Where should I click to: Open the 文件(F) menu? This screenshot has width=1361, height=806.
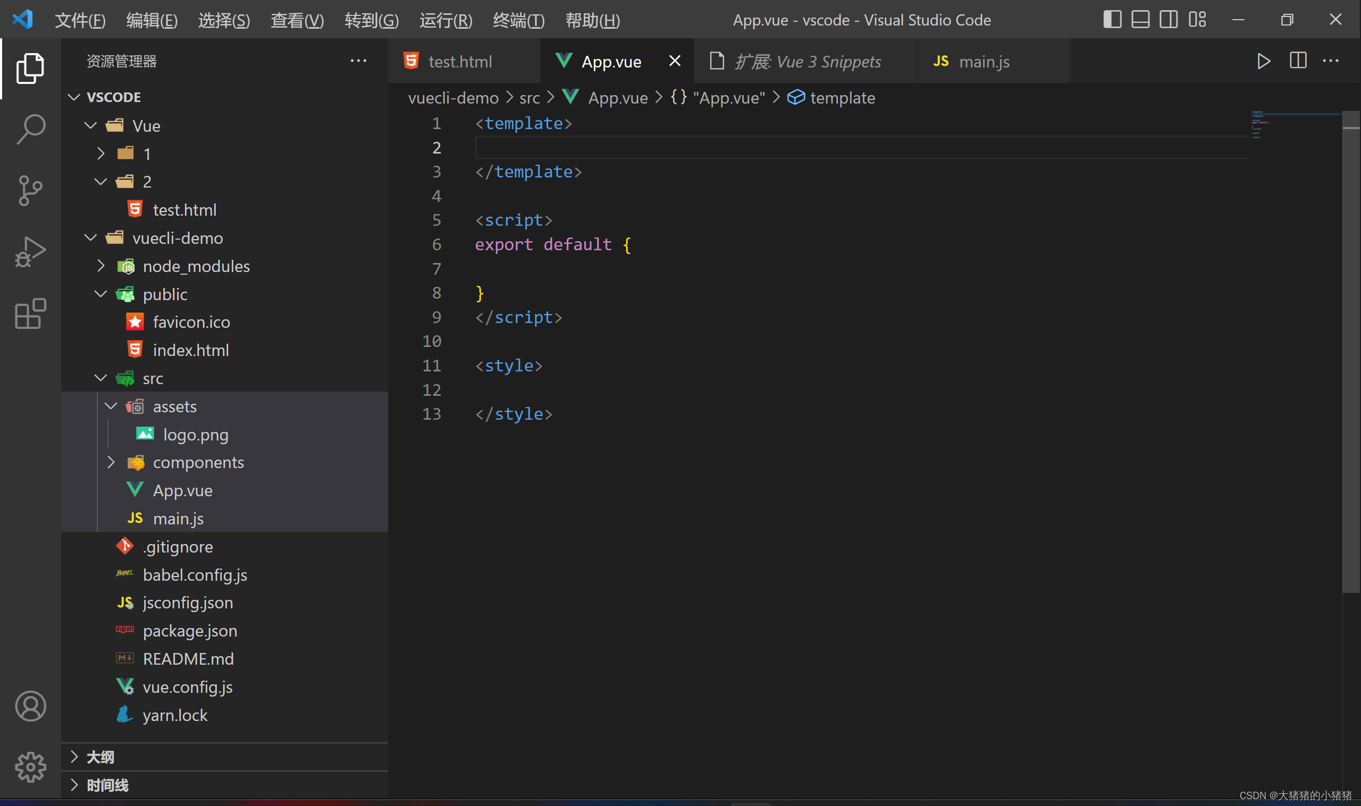tap(80, 20)
